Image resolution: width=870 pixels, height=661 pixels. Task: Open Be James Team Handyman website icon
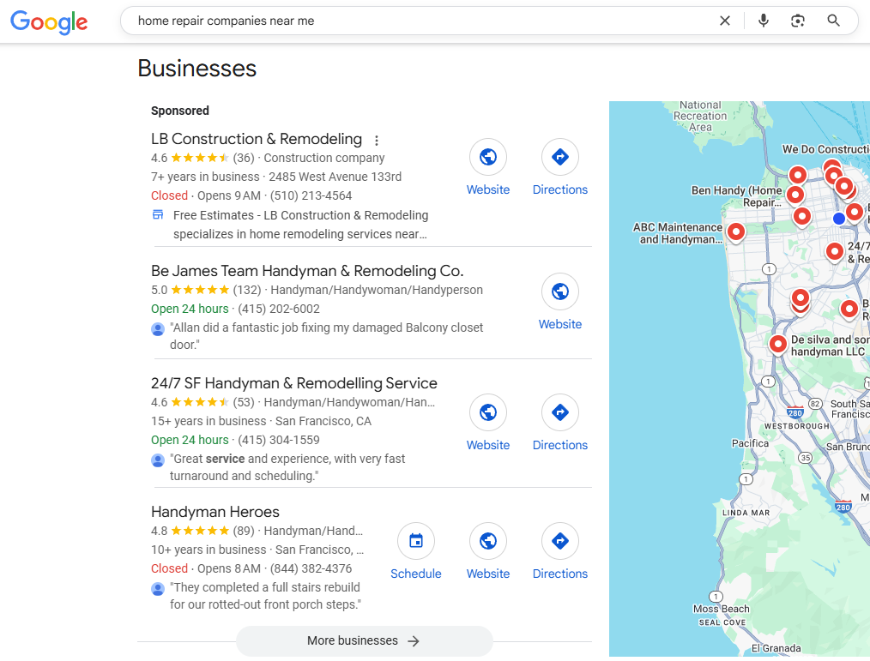click(x=559, y=291)
